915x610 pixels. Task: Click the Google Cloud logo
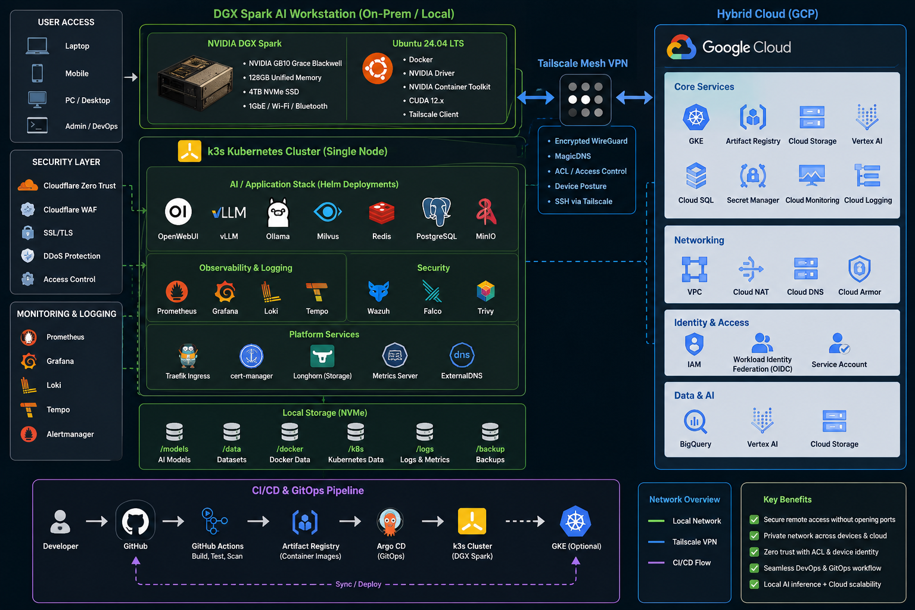(681, 47)
